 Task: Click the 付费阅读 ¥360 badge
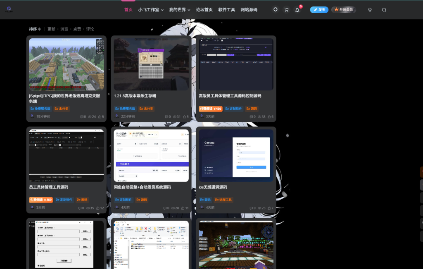[41, 200]
